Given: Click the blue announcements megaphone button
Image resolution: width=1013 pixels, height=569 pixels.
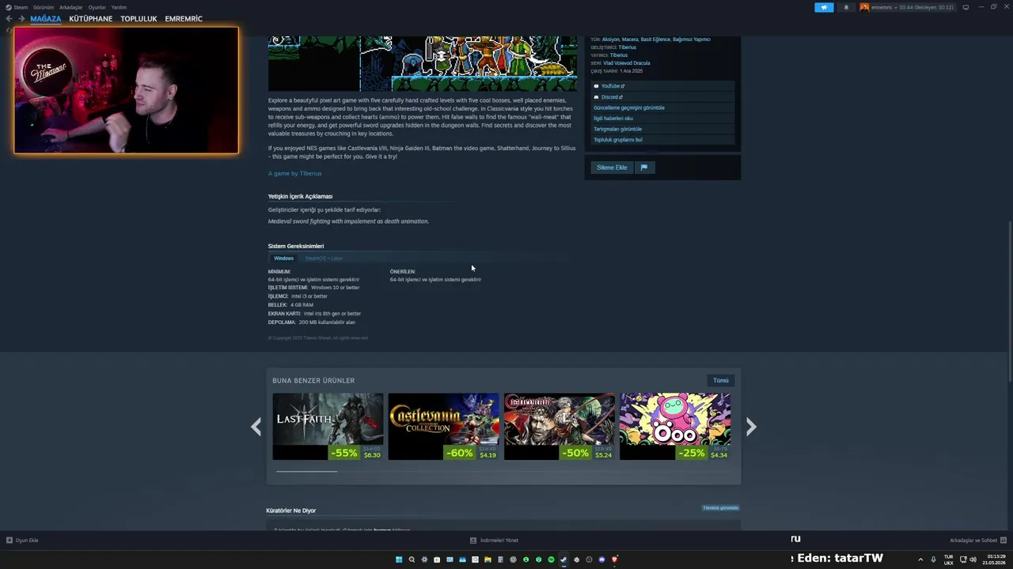Looking at the screenshot, I should tap(824, 7).
